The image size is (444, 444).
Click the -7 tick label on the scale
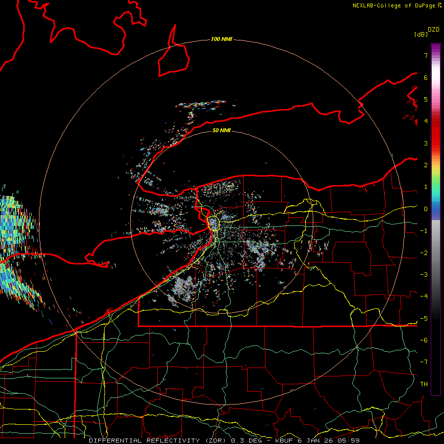[x=424, y=362]
